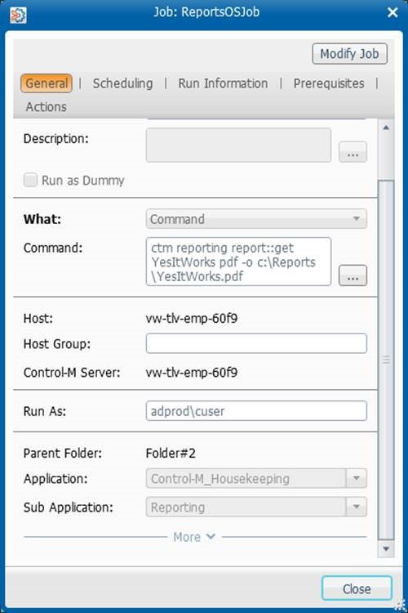Click inside the Host Group field

[x=256, y=343]
